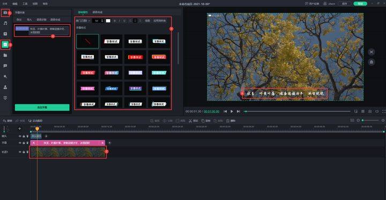Select the red subtitle style preset thumbnail

(x=135, y=57)
